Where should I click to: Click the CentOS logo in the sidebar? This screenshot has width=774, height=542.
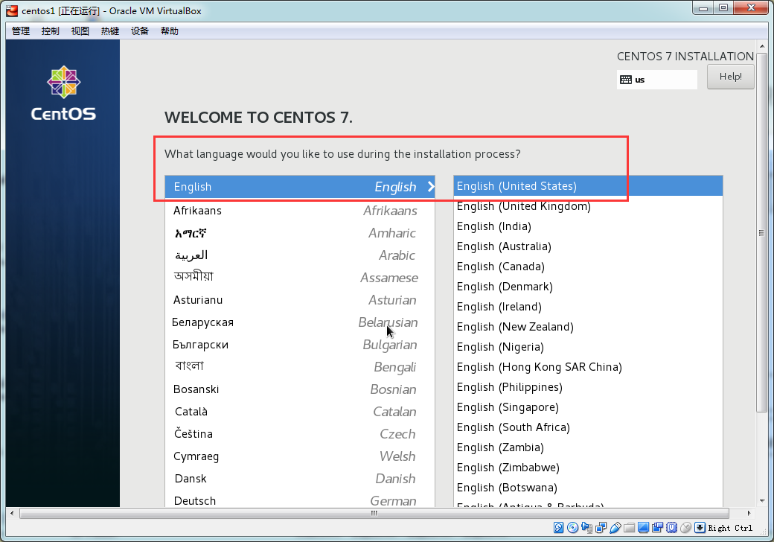click(x=64, y=93)
